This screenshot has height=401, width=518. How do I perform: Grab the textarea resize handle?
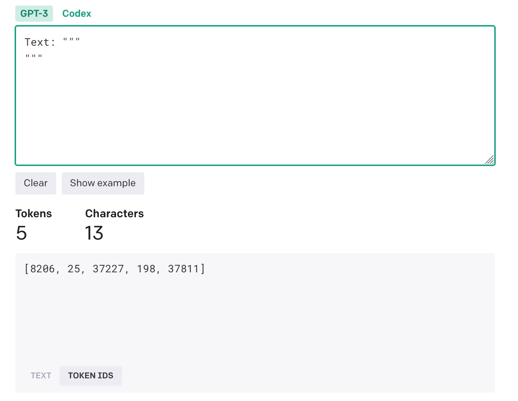(x=489, y=160)
